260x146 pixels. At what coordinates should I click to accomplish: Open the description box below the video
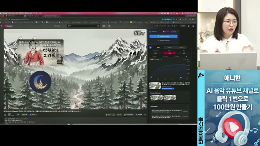[75, 120]
